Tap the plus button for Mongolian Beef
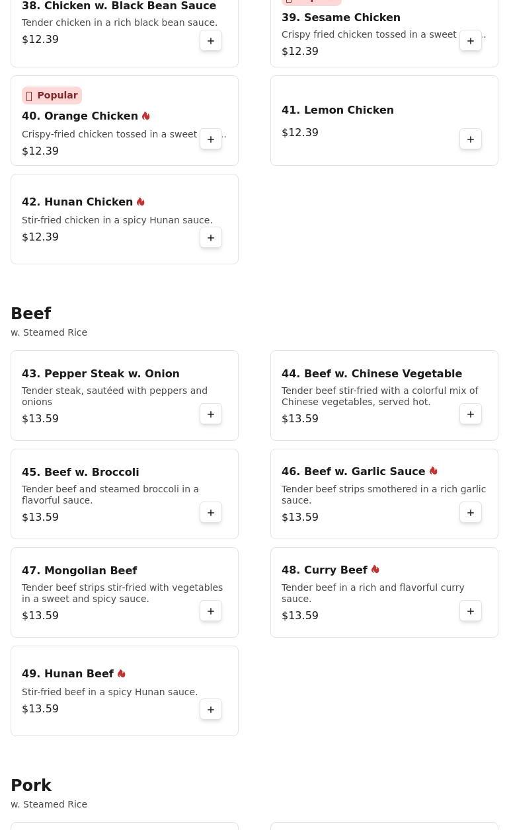The height and width of the screenshot is (830, 509). pos(211,611)
